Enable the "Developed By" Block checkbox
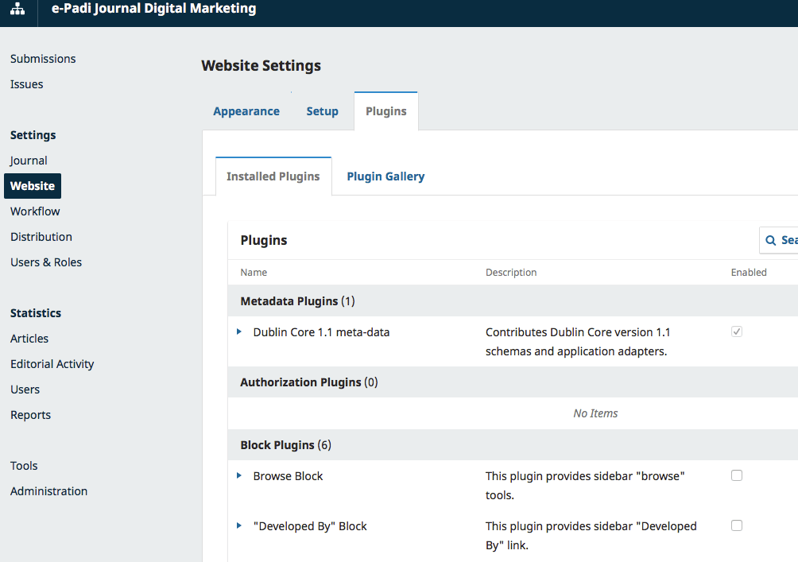The image size is (798, 562). click(x=737, y=525)
